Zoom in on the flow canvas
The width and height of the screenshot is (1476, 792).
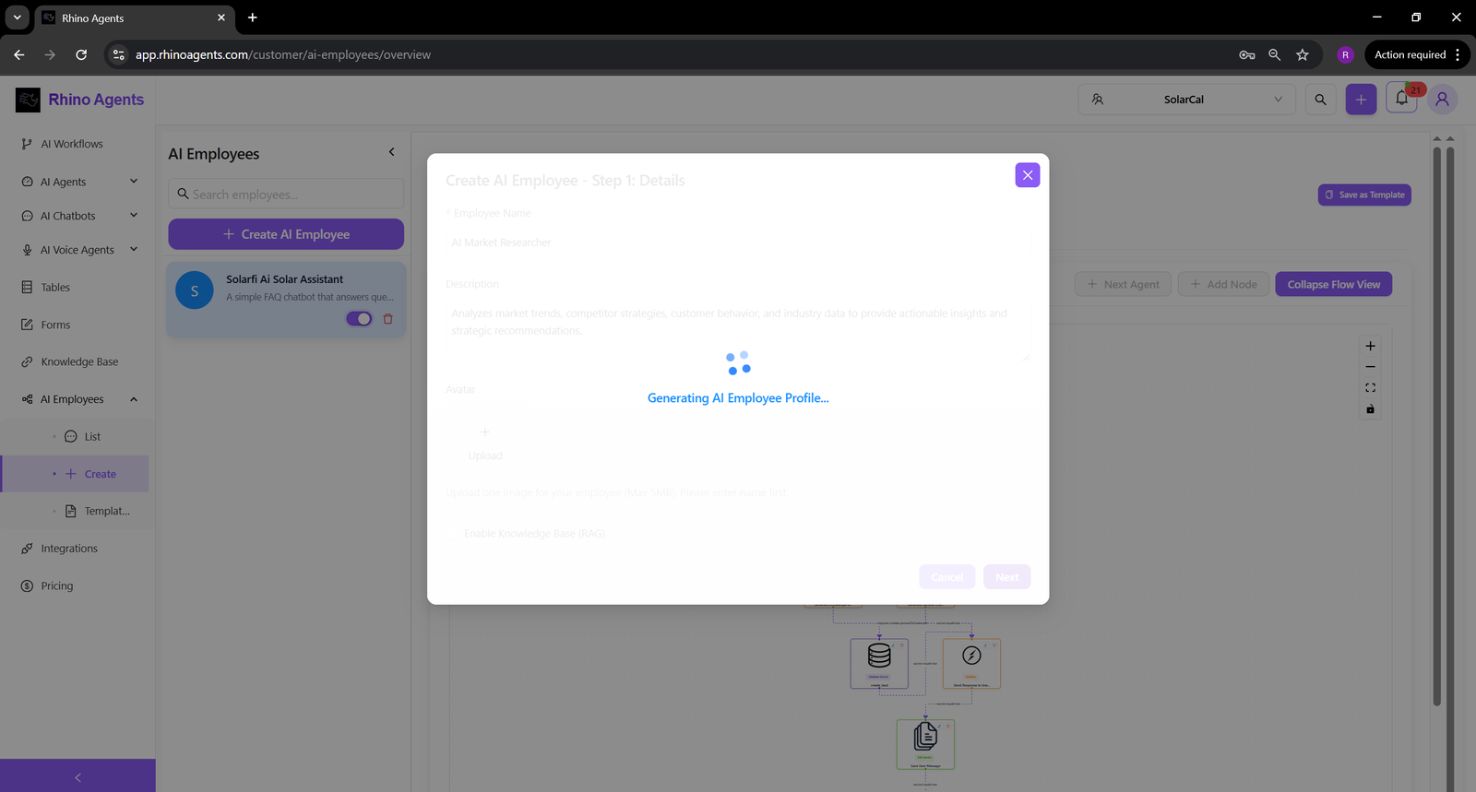1371,346
